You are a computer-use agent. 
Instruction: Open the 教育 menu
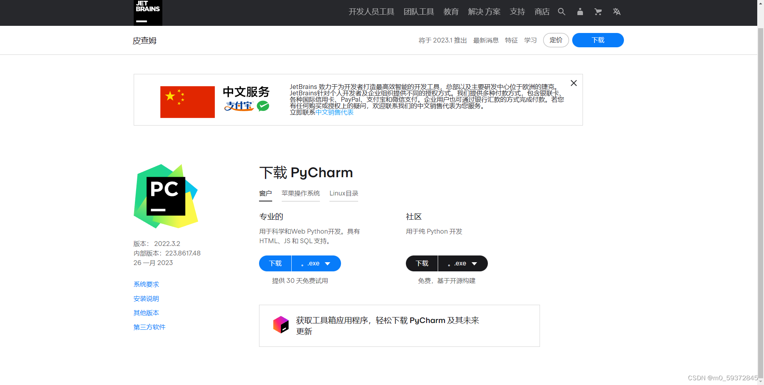pos(451,12)
